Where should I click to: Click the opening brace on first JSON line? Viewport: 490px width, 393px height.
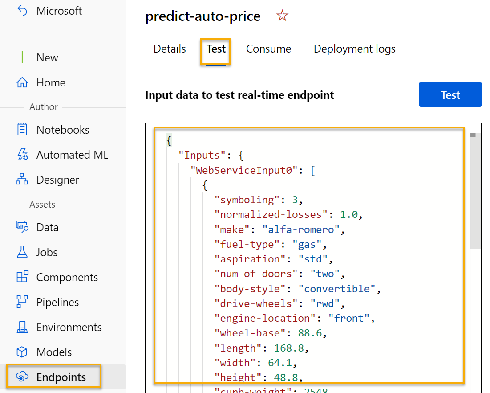(169, 140)
